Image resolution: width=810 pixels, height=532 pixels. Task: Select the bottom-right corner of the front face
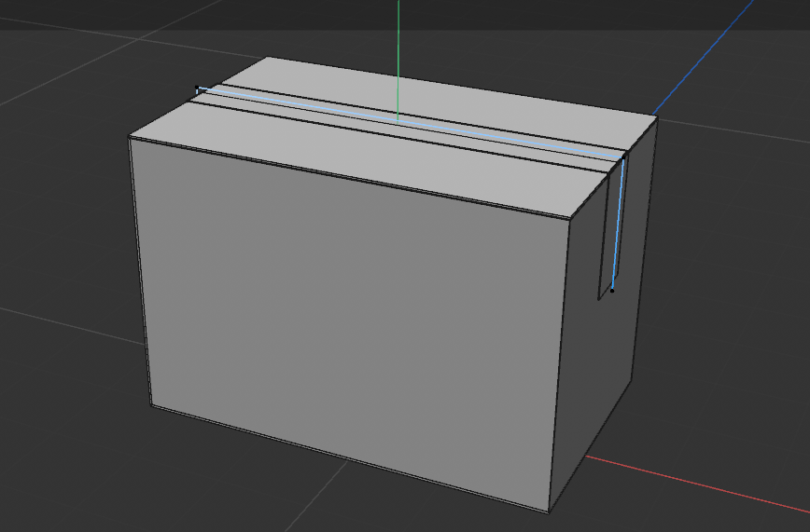[x=548, y=512]
